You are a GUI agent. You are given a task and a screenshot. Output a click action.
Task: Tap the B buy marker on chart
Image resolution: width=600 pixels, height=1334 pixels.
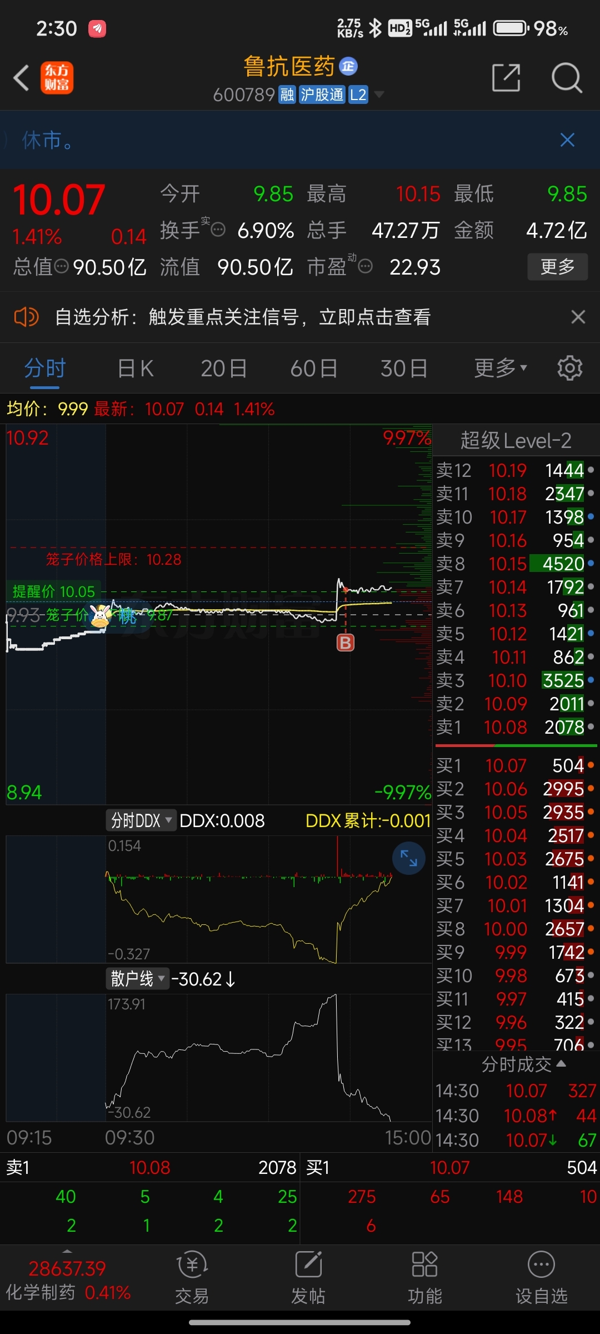346,643
